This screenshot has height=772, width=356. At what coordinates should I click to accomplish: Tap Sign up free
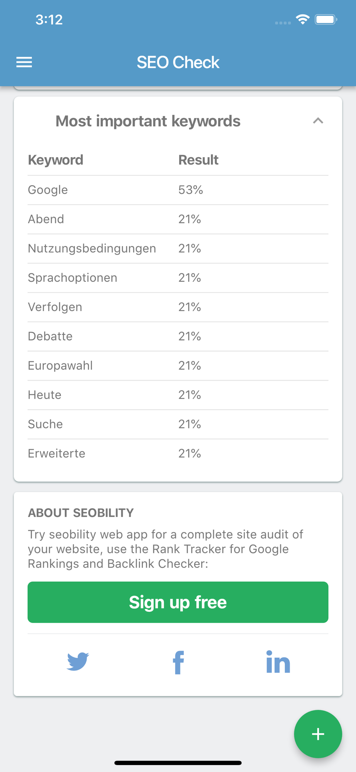point(178,602)
